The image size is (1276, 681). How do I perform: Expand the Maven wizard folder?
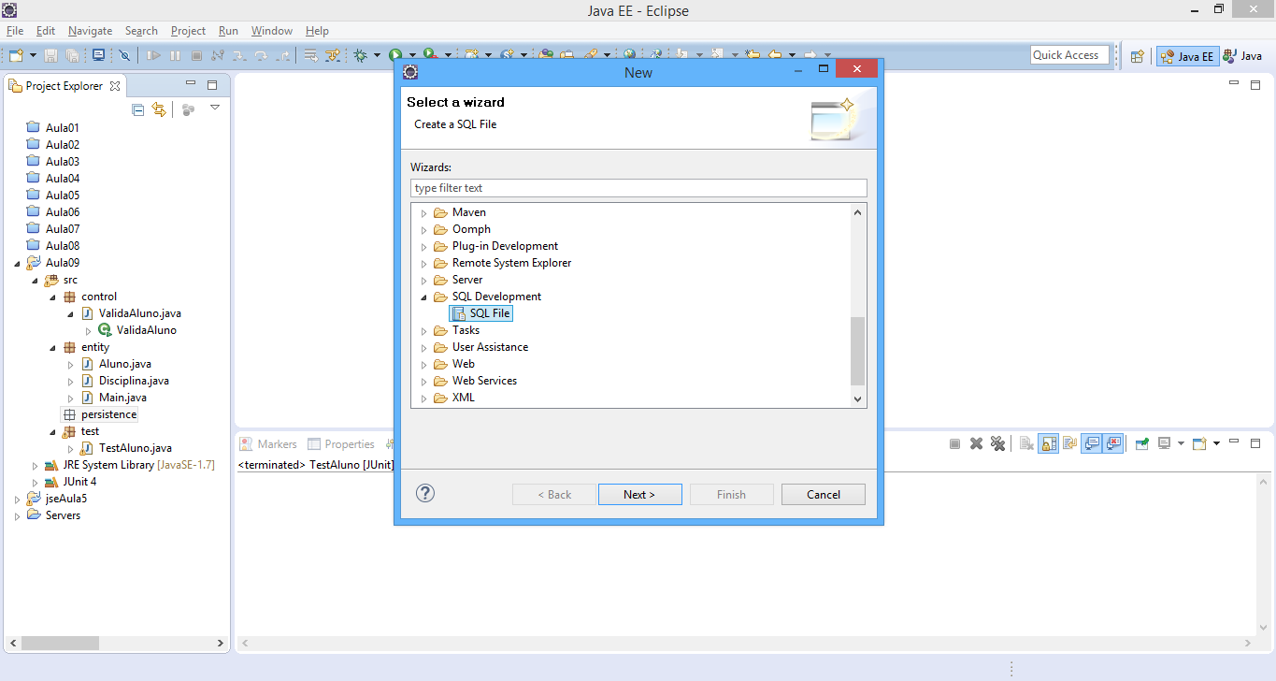[423, 213]
